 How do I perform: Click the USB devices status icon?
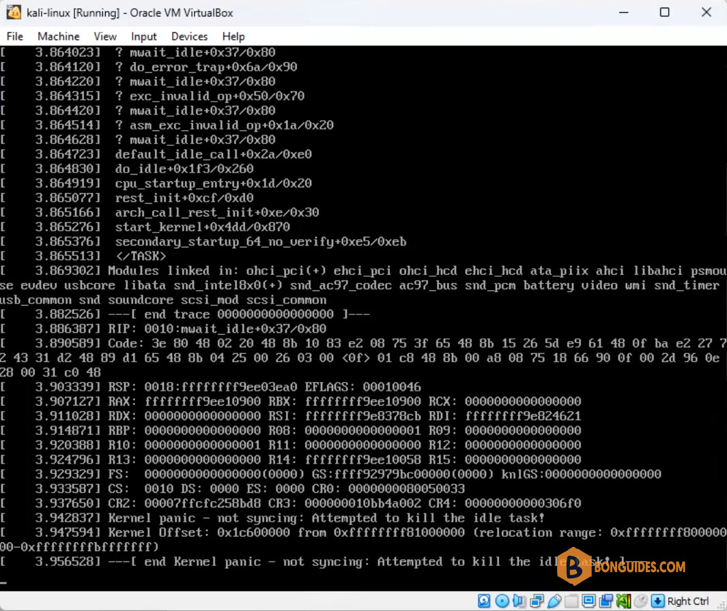click(554, 601)
